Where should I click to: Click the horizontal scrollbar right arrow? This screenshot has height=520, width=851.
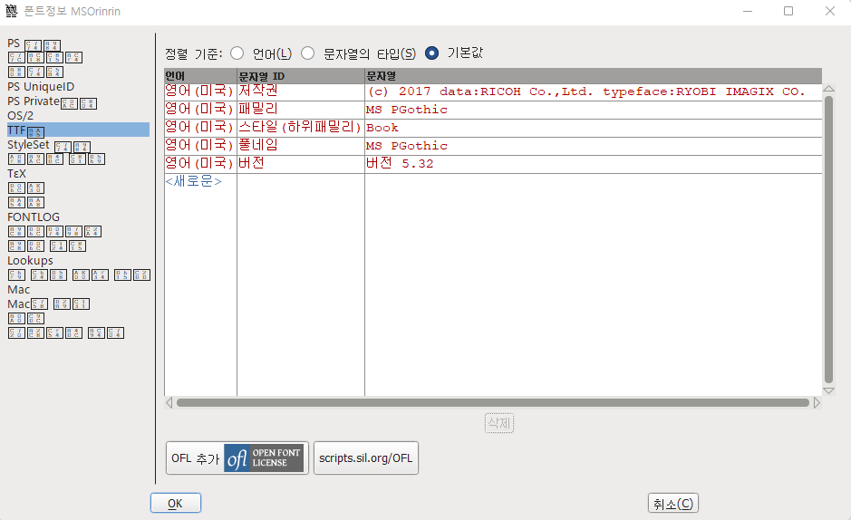817,402
